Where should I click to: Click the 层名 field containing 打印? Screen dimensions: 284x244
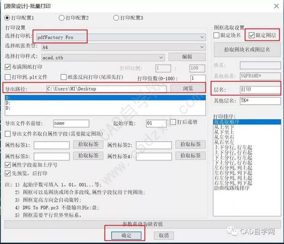tap(260, 89)
